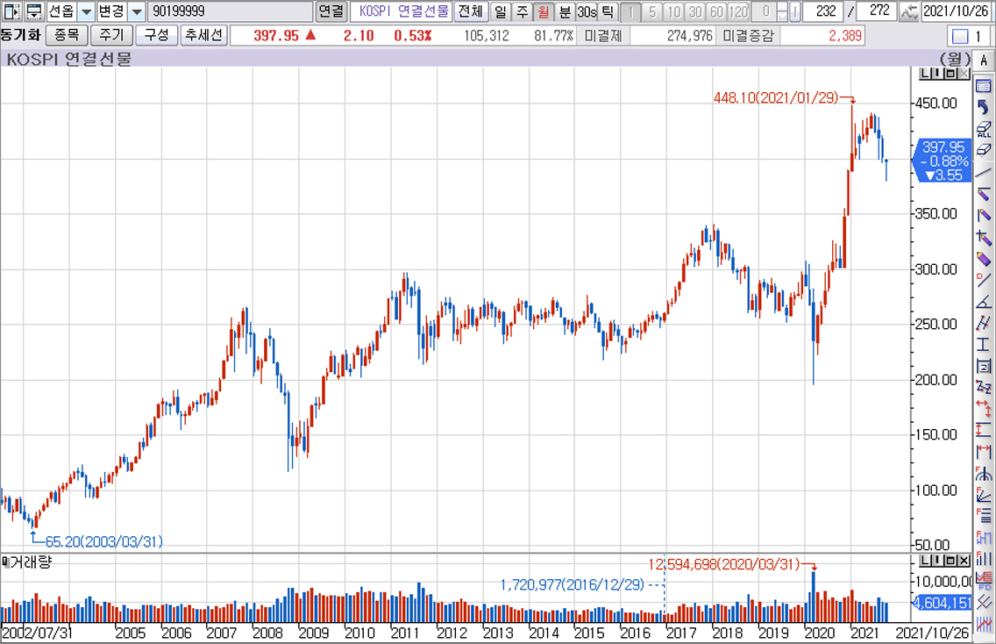Click the erase ALL icon
Screen dimensions: 996x644
tap(984, 129)
